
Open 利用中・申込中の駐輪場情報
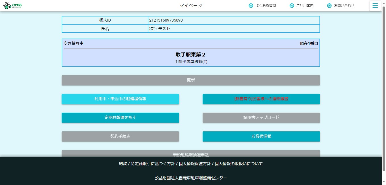[x=120, y=99]
